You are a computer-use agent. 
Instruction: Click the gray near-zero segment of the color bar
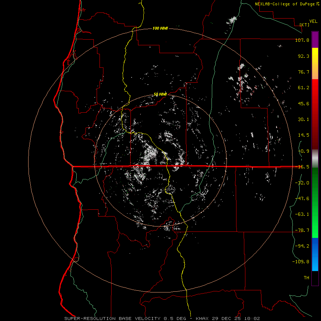click(x=315, y=159)
